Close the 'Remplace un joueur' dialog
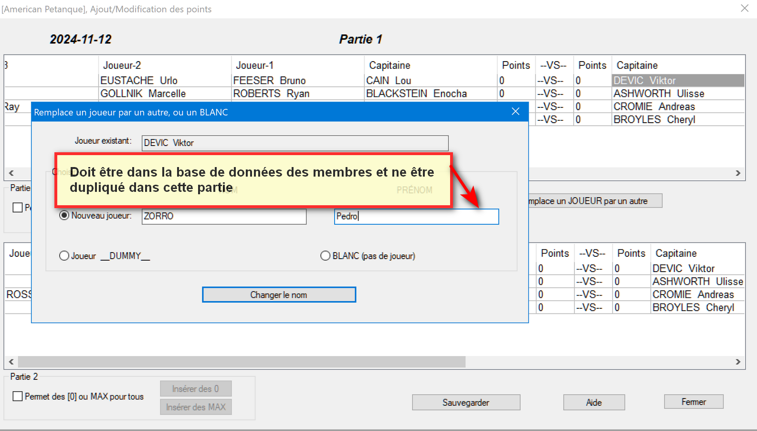 [x=515, y=112]
